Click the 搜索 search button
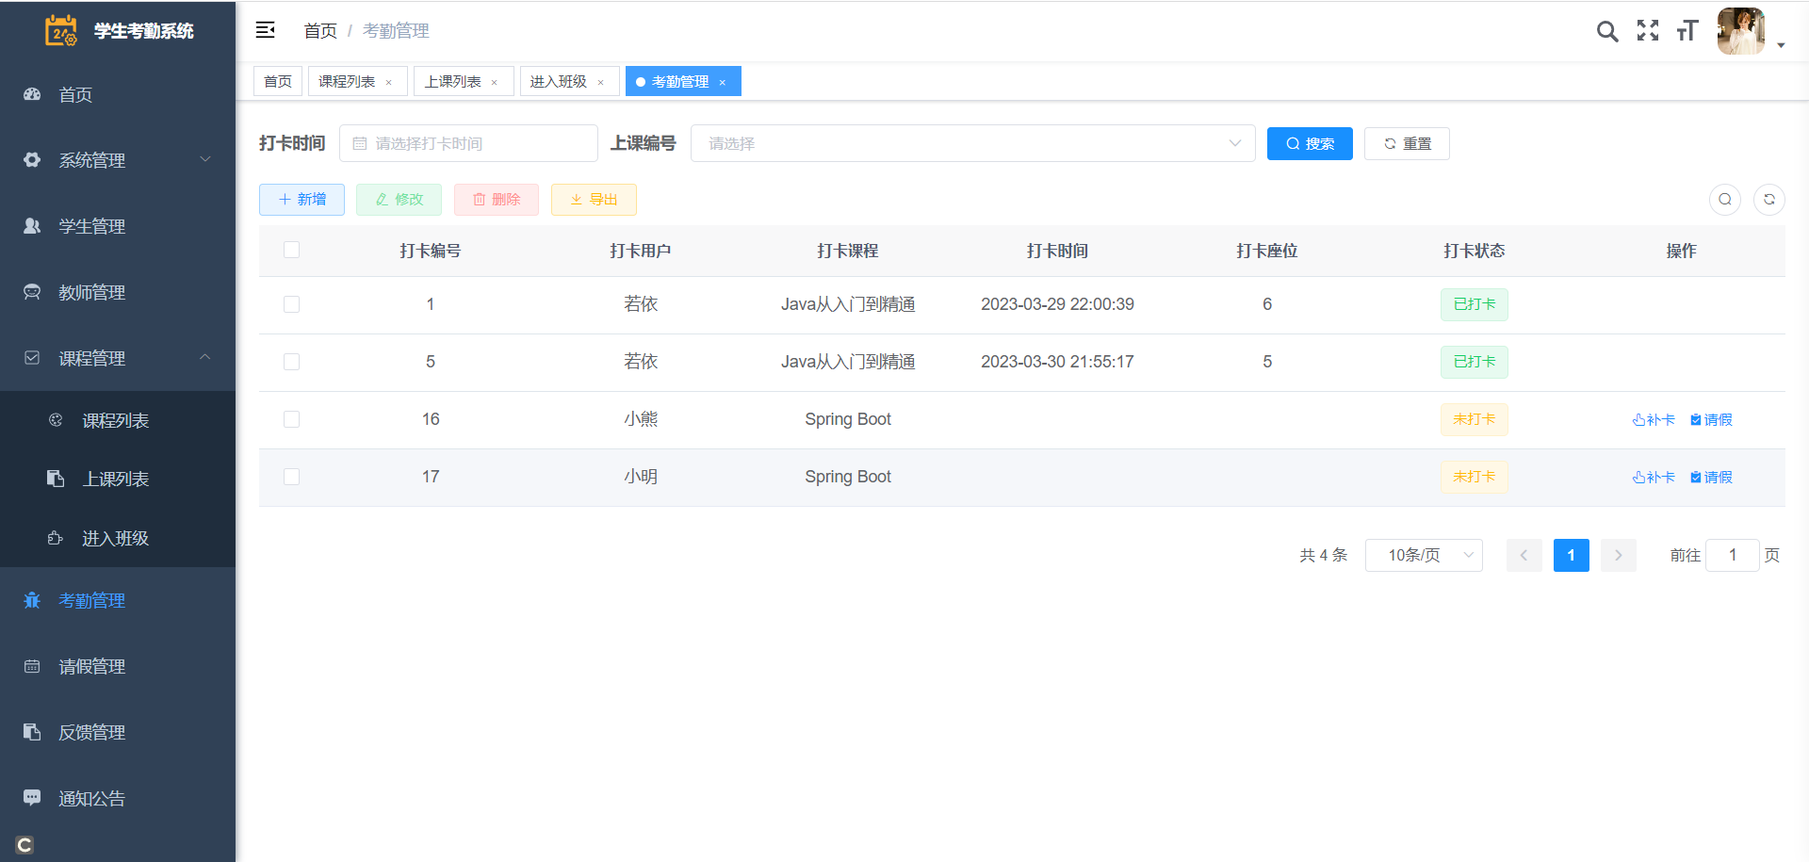Screen dimensions: 1809x862 (x=1310, y=143)
